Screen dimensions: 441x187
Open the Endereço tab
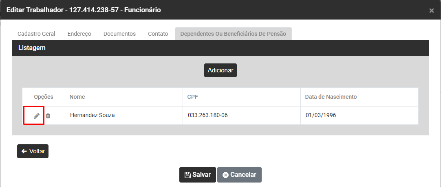[x=79, y=34]
